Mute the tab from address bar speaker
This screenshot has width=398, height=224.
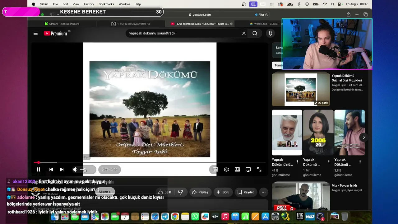(257, 15)
